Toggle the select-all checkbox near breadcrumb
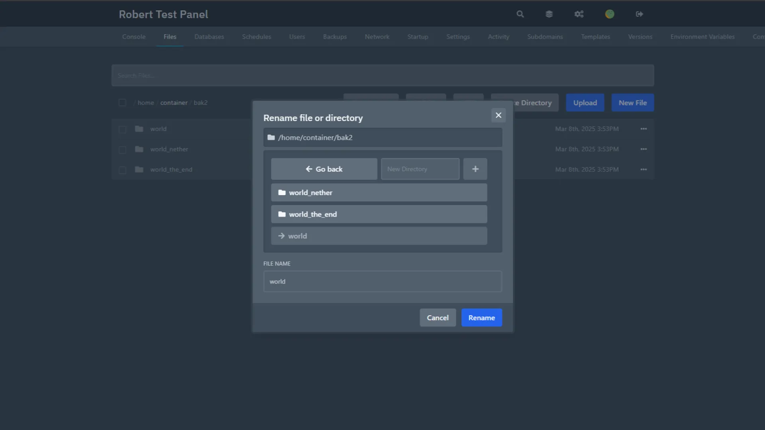This screenshot has height=430, width=765. 122,103
